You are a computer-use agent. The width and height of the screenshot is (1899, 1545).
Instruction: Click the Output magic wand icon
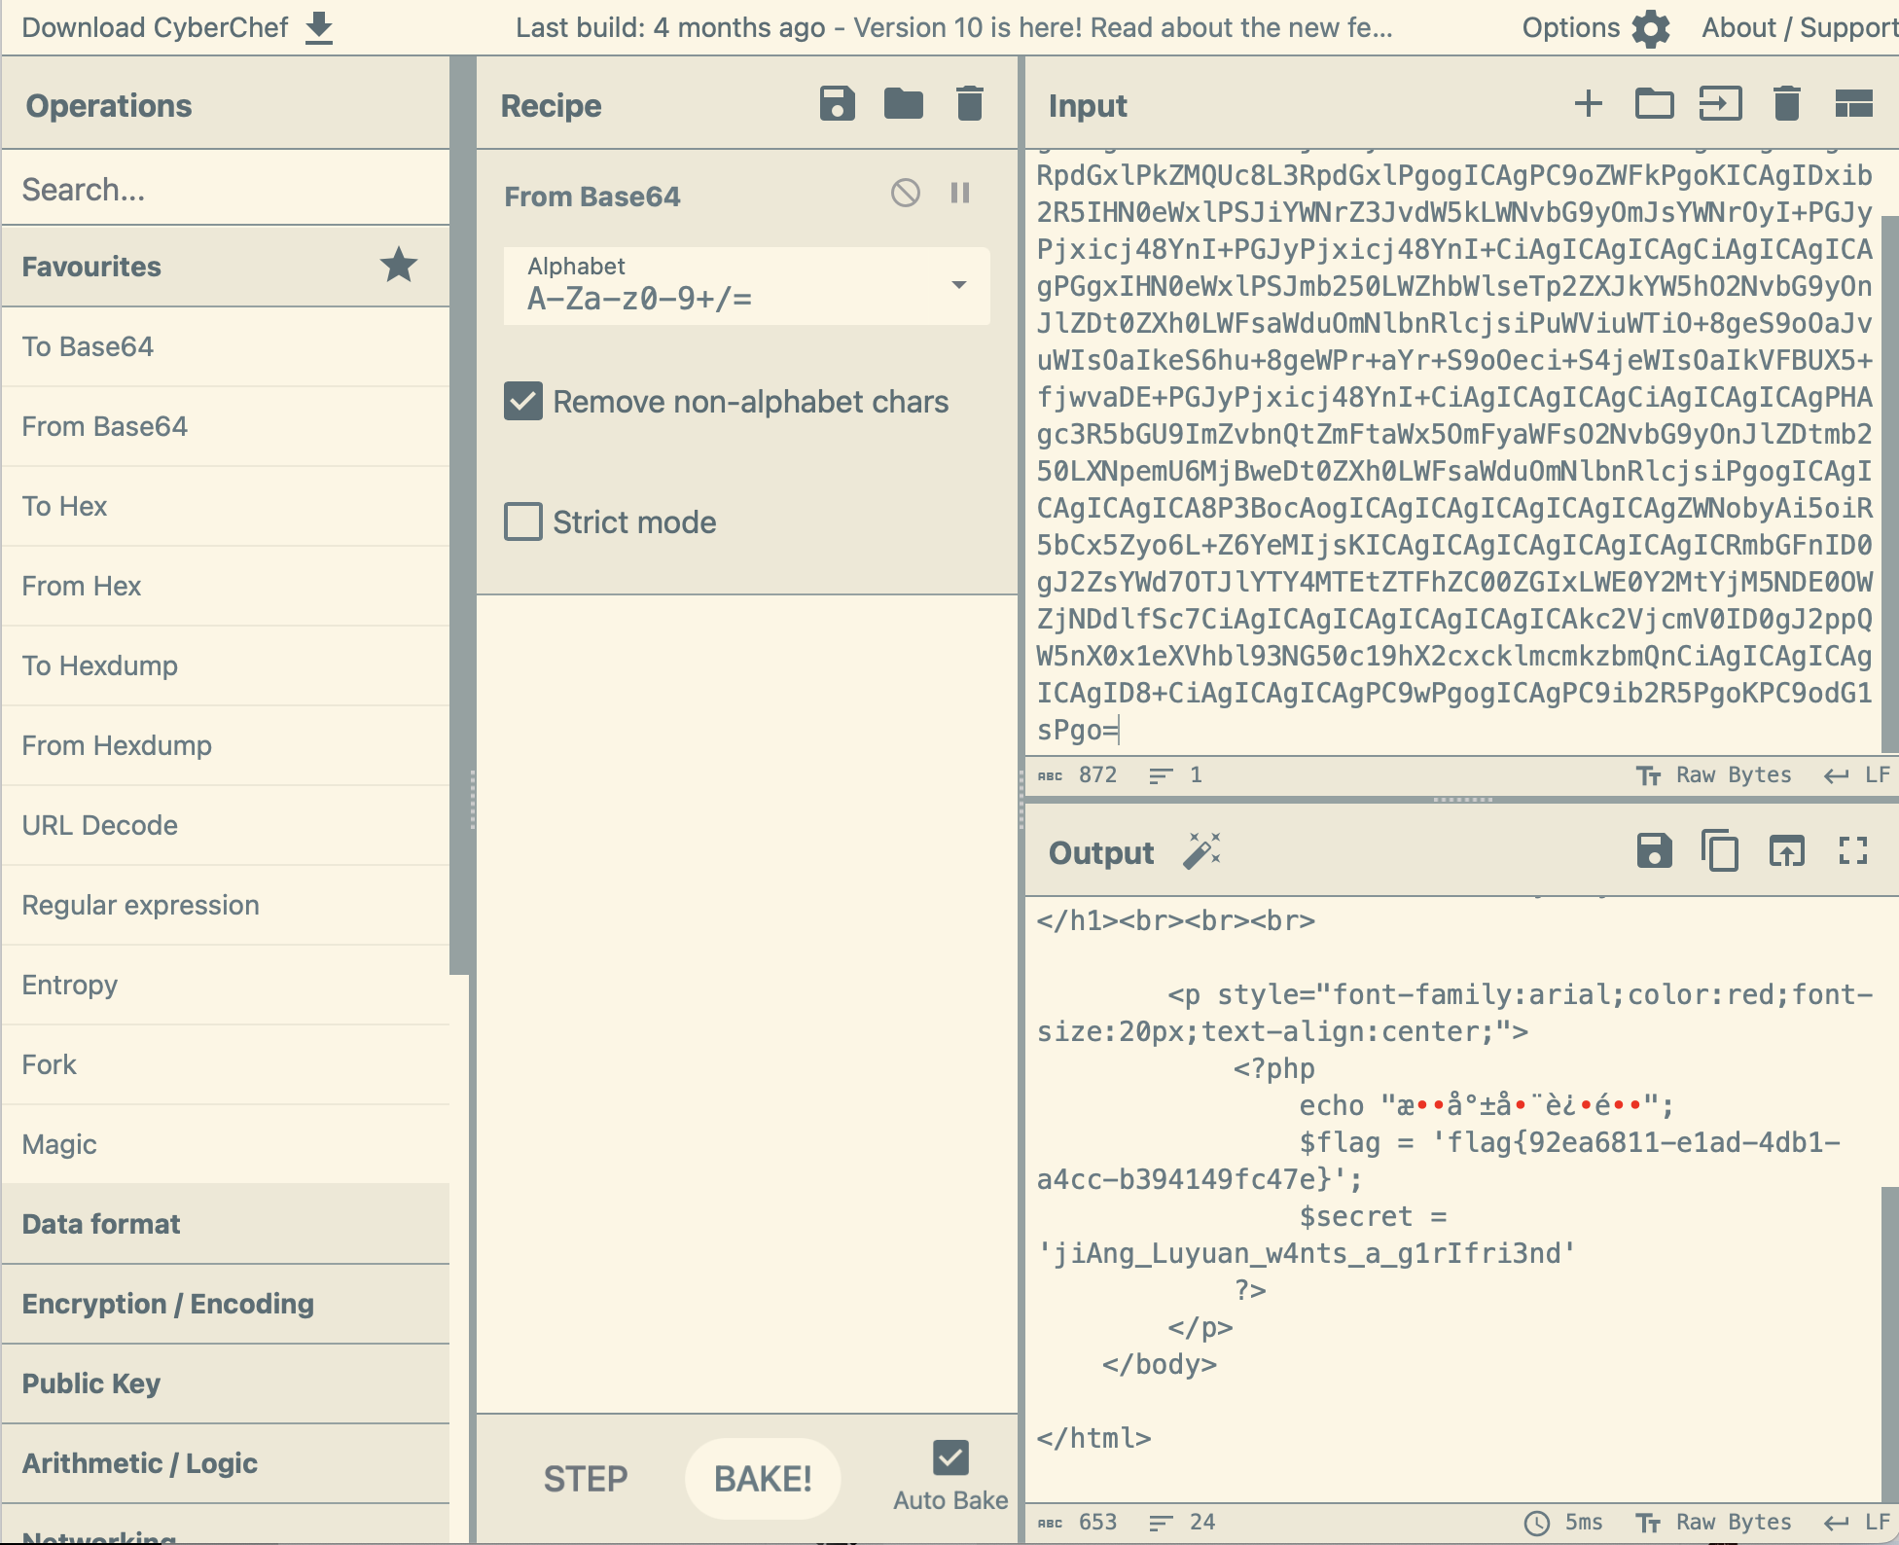click(x=1202, y=851)
